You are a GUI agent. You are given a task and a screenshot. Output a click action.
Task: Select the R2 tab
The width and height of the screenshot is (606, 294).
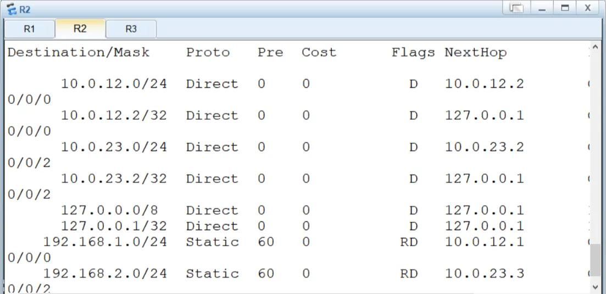tap(80, 29)
